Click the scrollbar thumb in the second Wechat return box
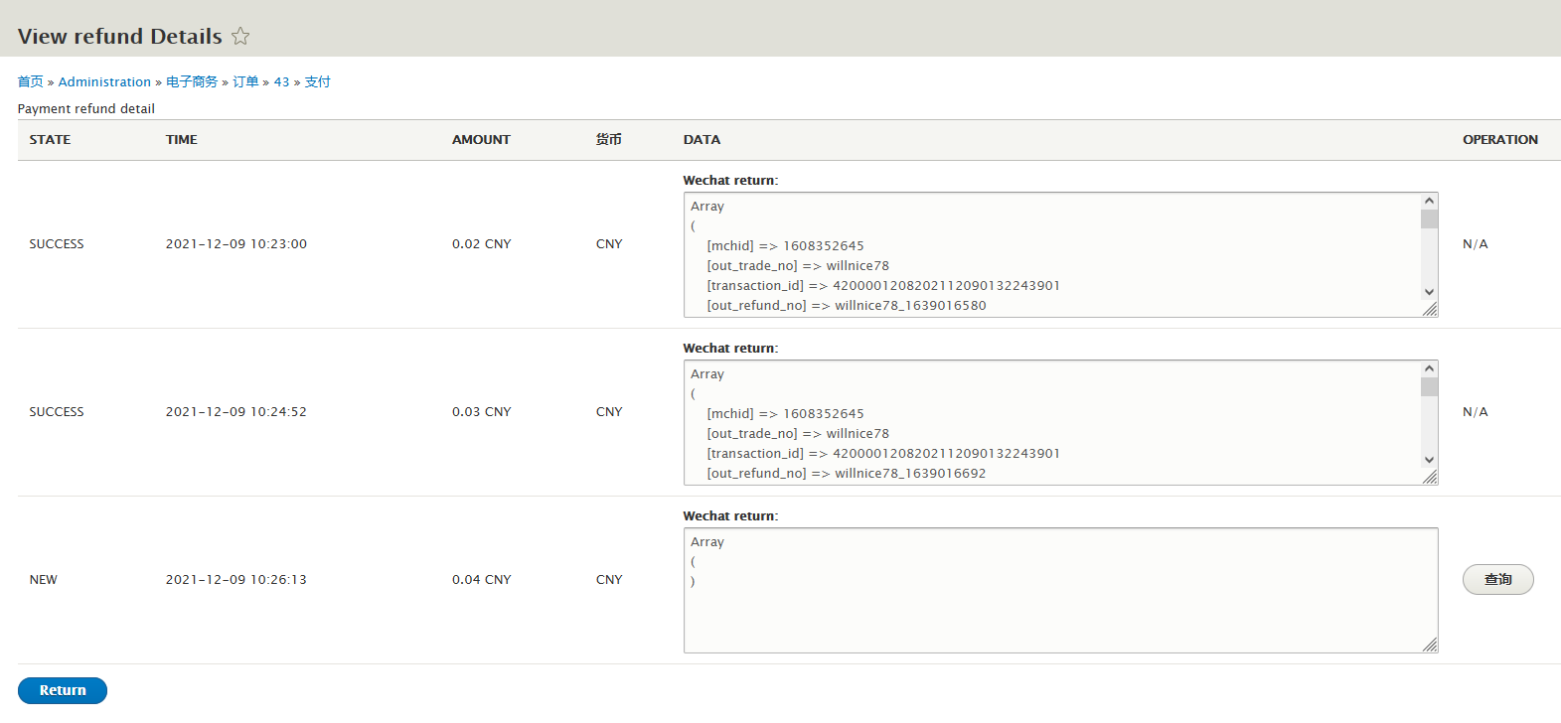 pos(1429,387)
